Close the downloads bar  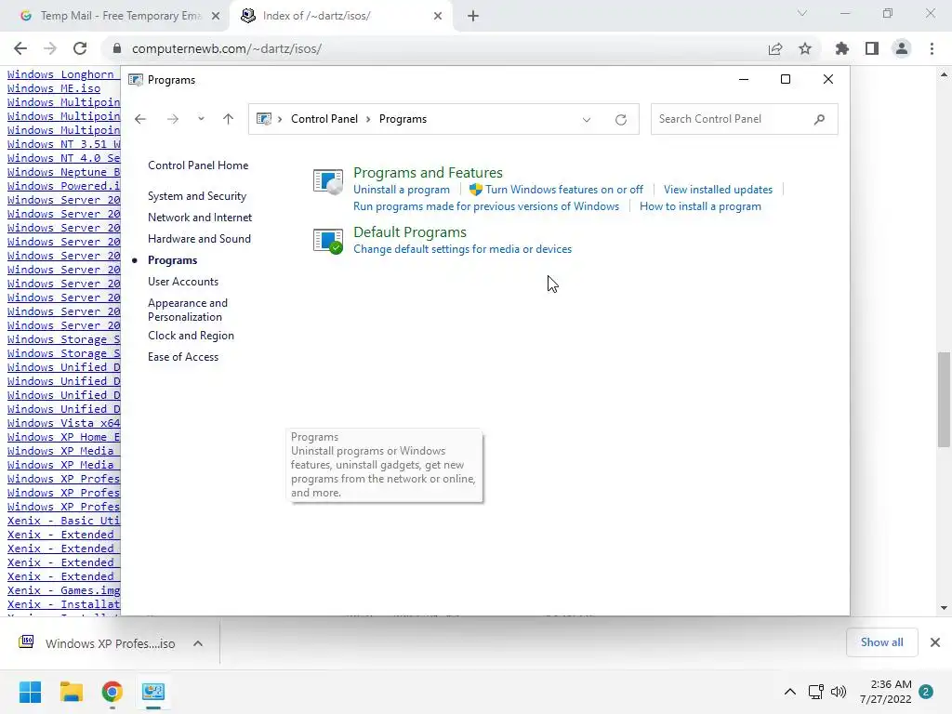click(x=935, y=642)
